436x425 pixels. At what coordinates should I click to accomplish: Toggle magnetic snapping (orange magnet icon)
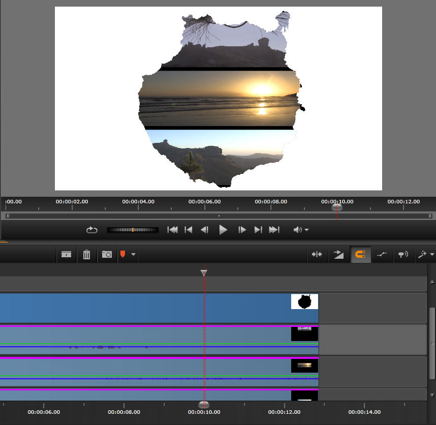click(360, 254)
